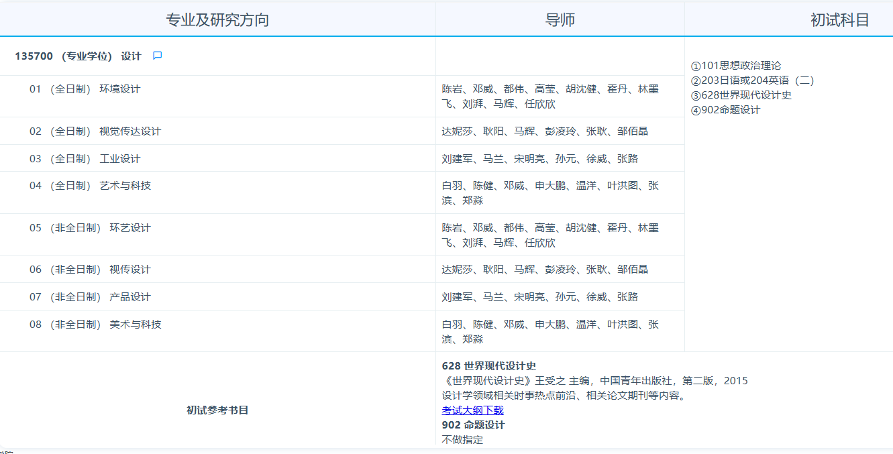Click the 902命题设计 exam subject entry
Viewport: 893px width, 454px height.
725,110
